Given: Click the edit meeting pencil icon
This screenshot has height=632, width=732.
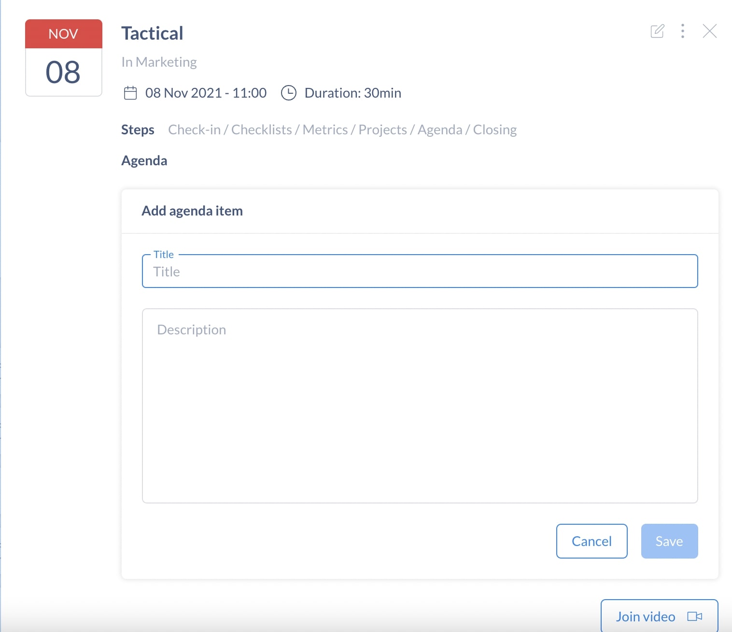Looking at the screenshot, I should [x=657, y=31].
